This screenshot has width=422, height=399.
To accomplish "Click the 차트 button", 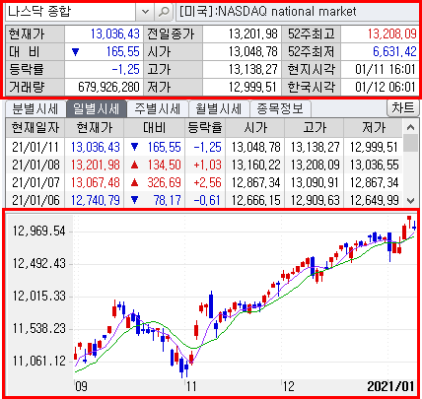I will pyautogui.click(x=403, y=108).
